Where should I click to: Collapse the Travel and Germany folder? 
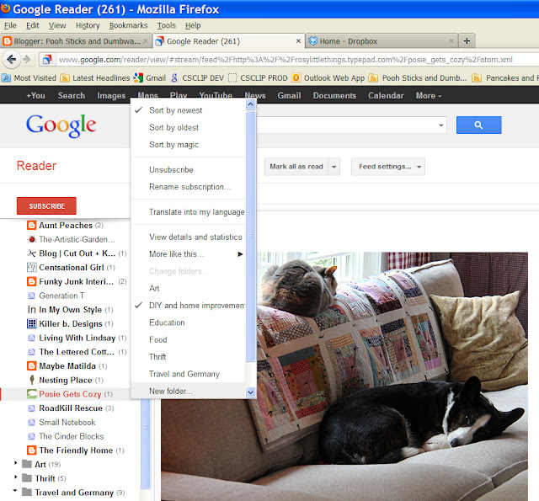pos(15,491)
